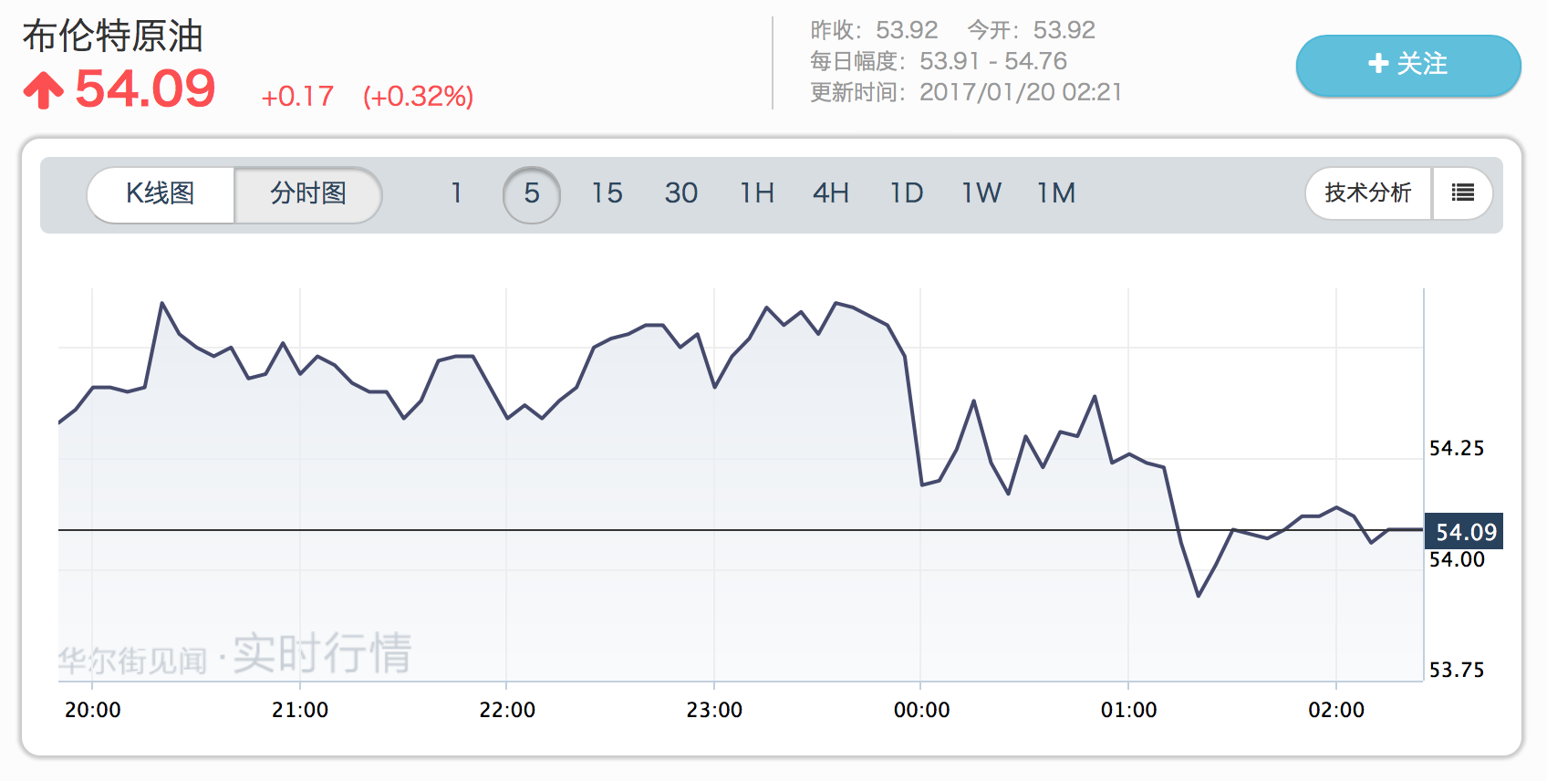
Task: Click the + 关注 follow button
Action: point(1407,64)
